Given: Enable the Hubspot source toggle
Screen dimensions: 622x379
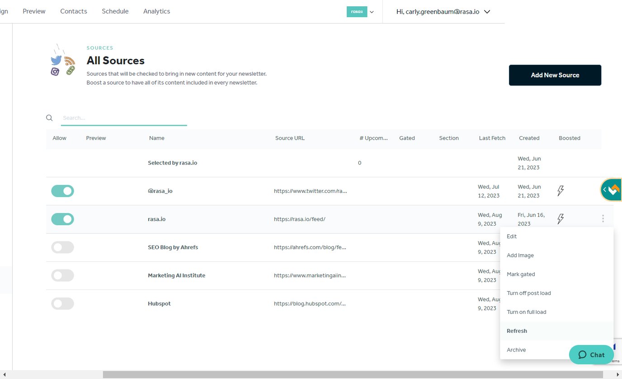Looking at the screenshot, I should (x=62, y=303).
